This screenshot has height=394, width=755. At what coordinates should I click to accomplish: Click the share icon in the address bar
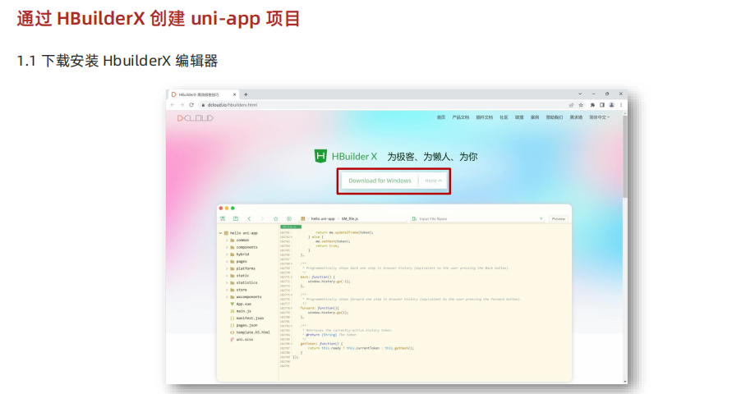(572, 105)
